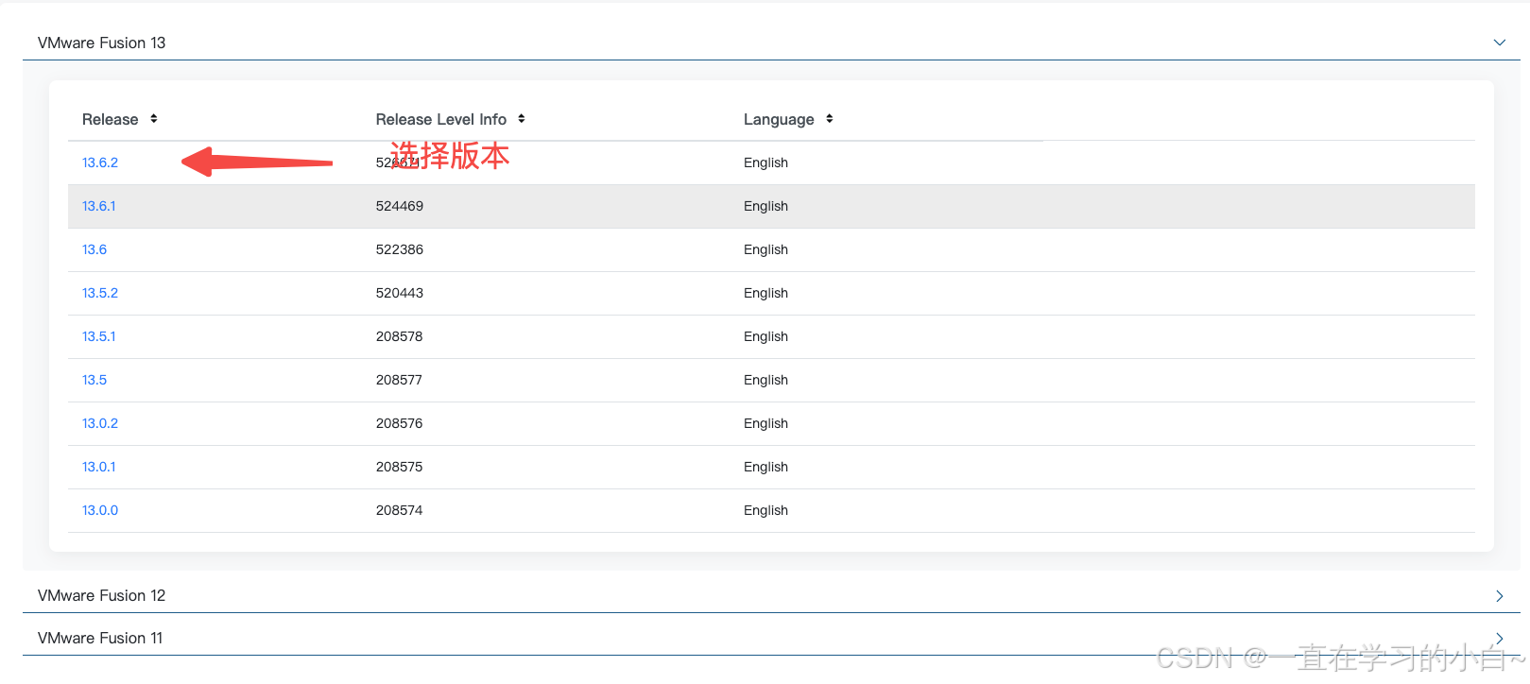This screenshot has height=684, width=1530.
Task: Select build number 208575 cell
Action: coord(400,467)
